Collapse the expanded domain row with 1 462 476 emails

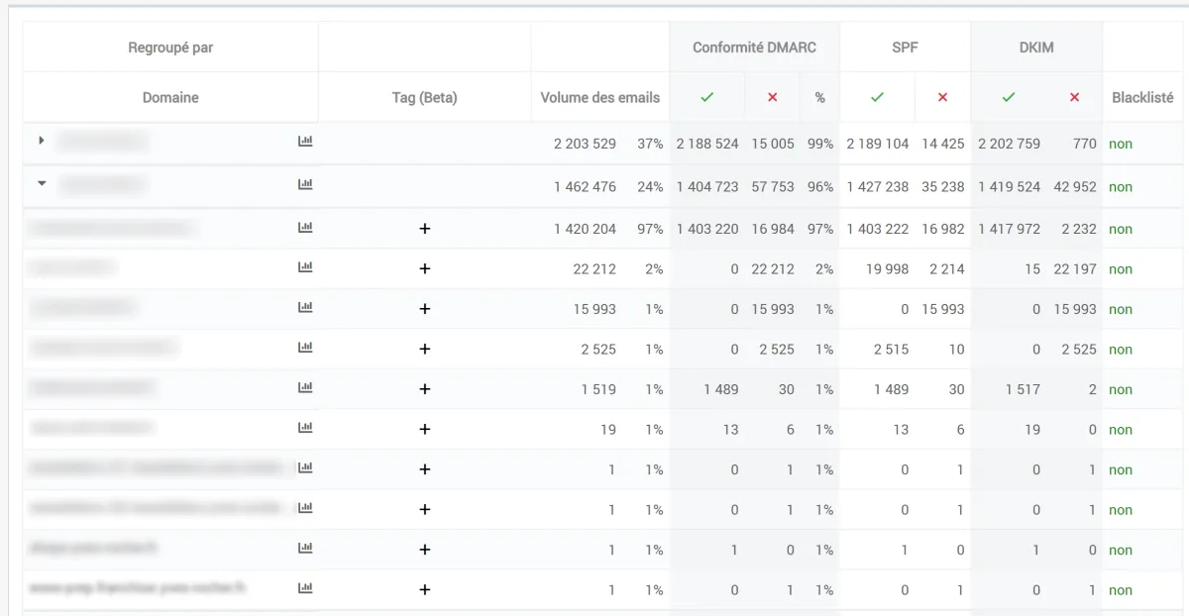click(42, 183)
